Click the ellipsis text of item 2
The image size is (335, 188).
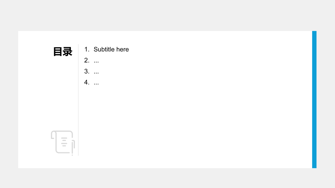(96, 62)
